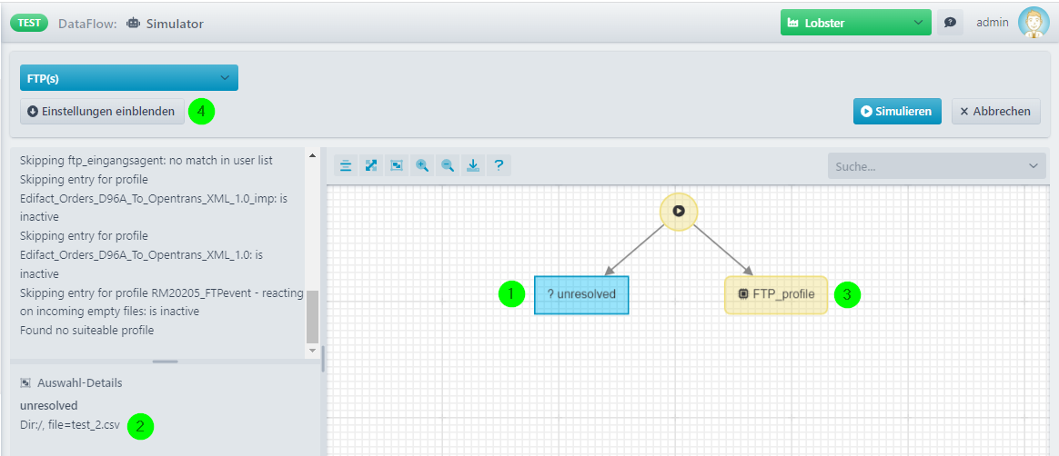Click the admin avatar picture

coord(1034,23)
